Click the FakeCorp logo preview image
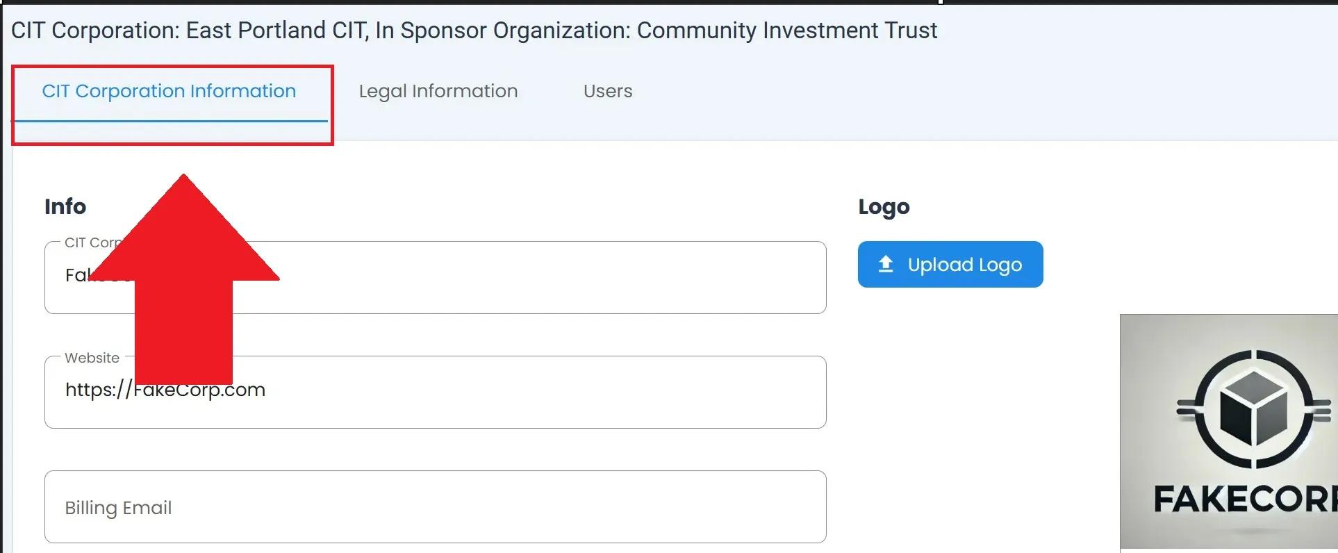Screen dimensions: 1338x553 click(x=1228, y=432)
